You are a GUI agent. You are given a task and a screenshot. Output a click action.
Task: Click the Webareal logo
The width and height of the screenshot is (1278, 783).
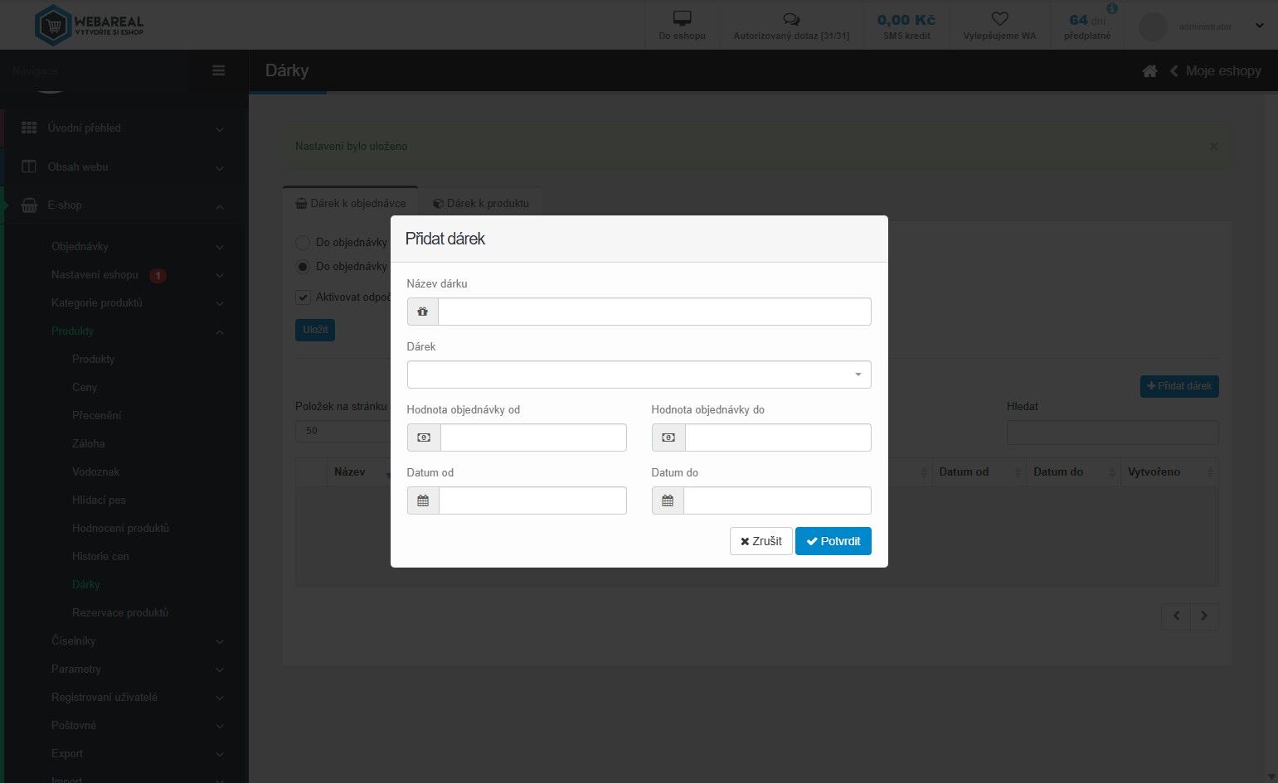90,25
